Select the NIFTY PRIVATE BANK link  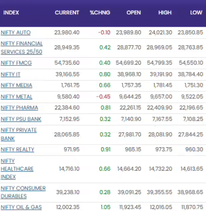(19, 134)
